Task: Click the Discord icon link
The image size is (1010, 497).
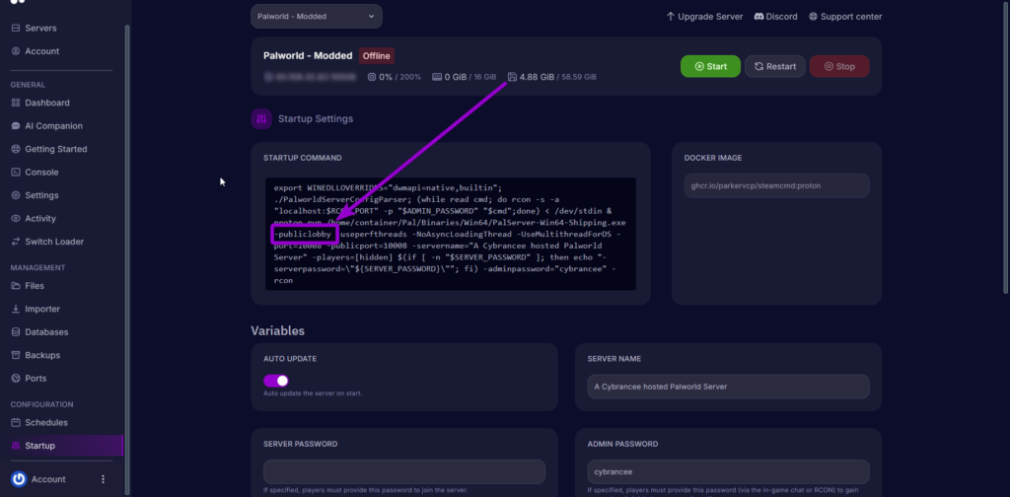Action: pos(758,16)
